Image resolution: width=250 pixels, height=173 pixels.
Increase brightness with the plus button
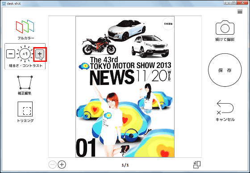click(x=40, y=54)
